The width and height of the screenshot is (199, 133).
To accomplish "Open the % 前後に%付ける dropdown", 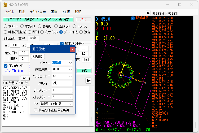I will pos(56,104).
